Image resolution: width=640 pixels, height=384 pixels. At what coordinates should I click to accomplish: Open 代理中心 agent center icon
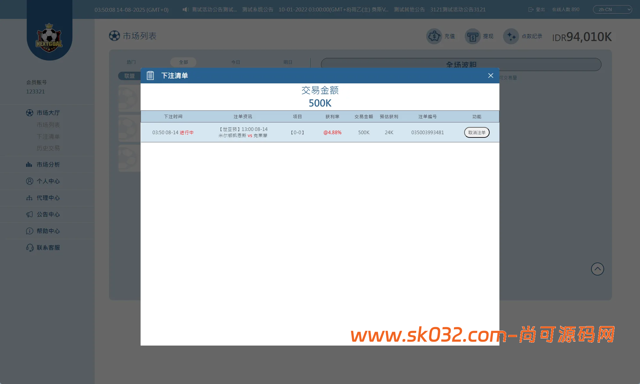[x=29, y=198]
